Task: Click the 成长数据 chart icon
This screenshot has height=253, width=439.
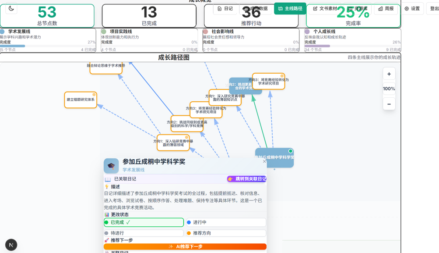Action: pyautogui.click(x=247, y=8)
